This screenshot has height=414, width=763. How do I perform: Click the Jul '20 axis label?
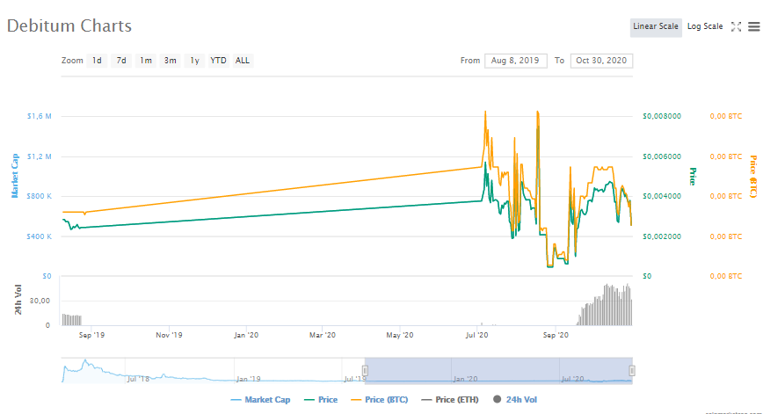point(476,335)
